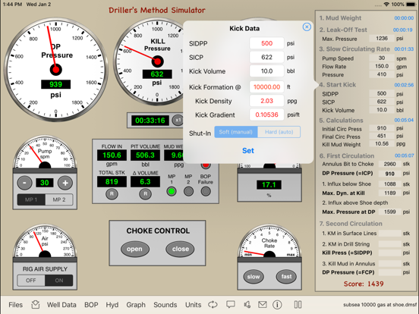This screenshot has width=419, height=314.
Task: Click the Score: 1439 text
Action: 364,284
